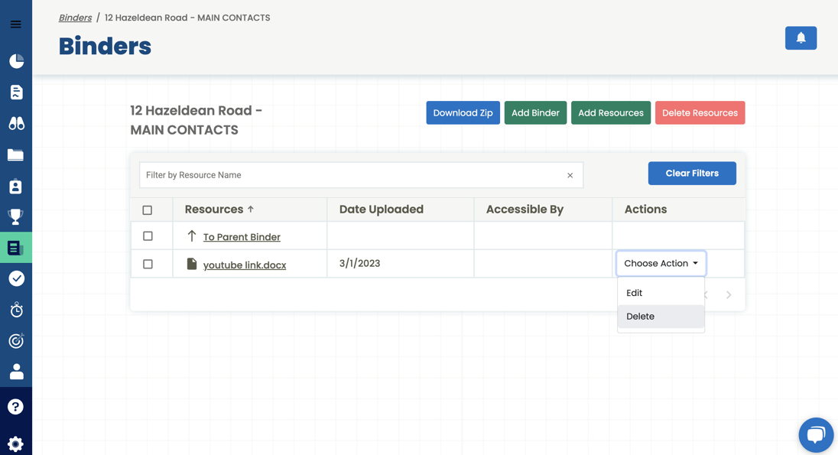Click the notification bell button
The height and width of the screenshot is (455, 838).
[801, 38]
